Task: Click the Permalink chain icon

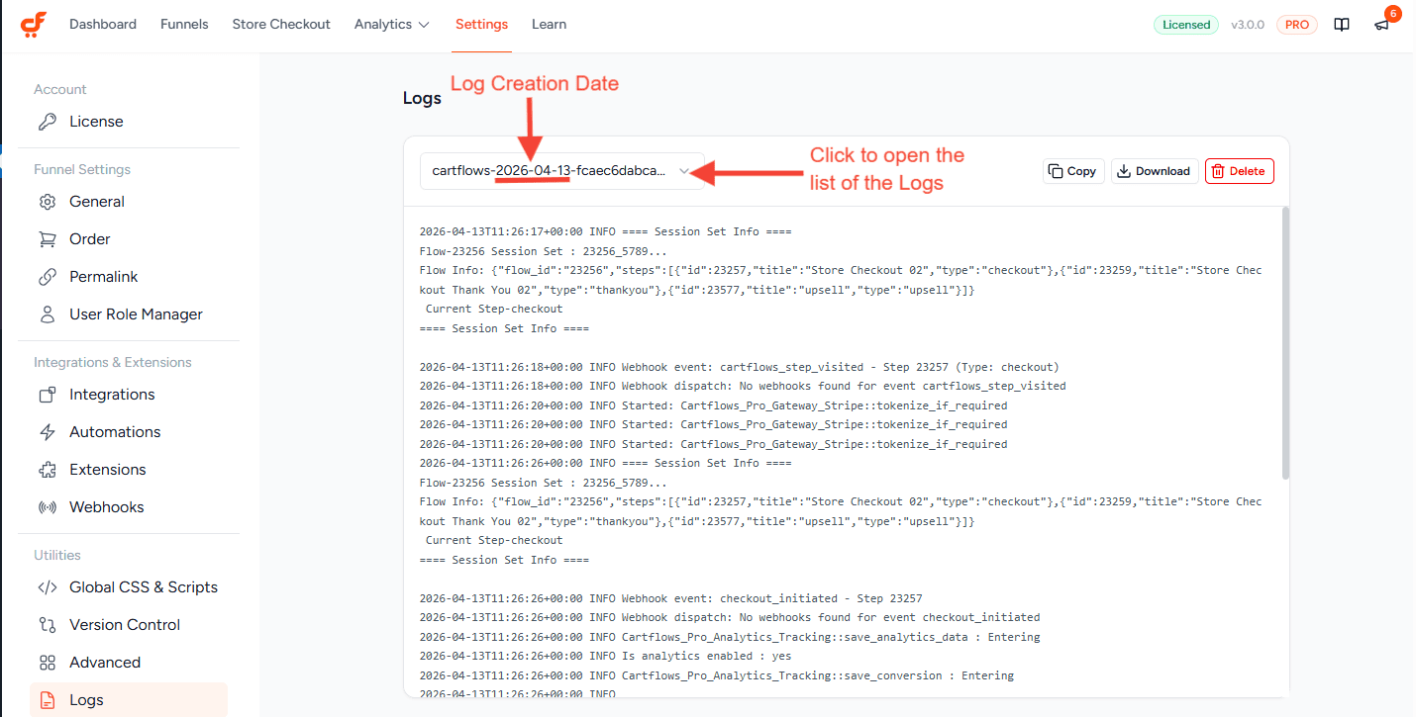Action: point(48,277)
